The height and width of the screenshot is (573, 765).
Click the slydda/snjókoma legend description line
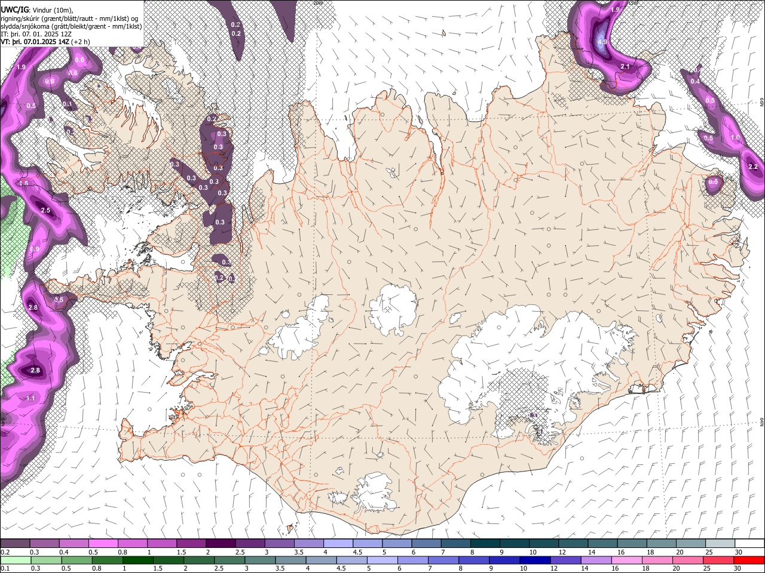(71, 26)
